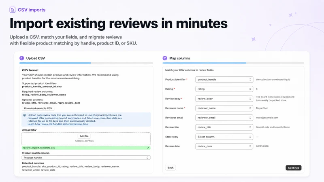Screen dimensions: 324x182
Task: Open the Review title column dropdown
Action: pyautogui.click(x=224, y=127)
